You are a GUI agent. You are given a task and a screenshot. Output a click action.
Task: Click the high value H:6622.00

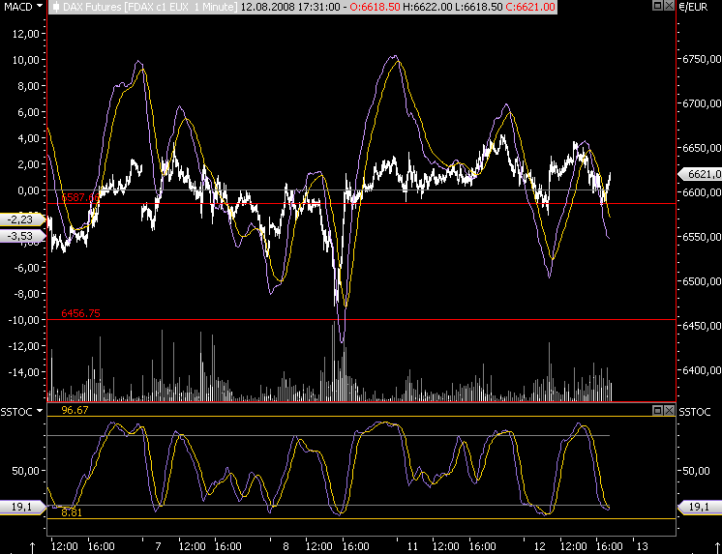427,7
